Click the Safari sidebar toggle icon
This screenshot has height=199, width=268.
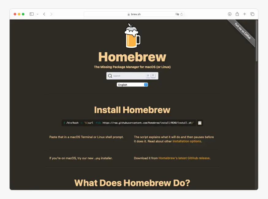[32, 14]
